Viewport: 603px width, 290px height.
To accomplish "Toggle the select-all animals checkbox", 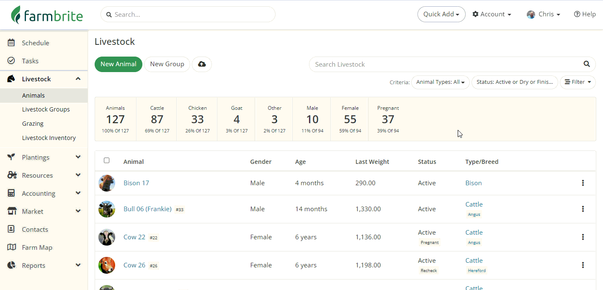I will 106,161.
